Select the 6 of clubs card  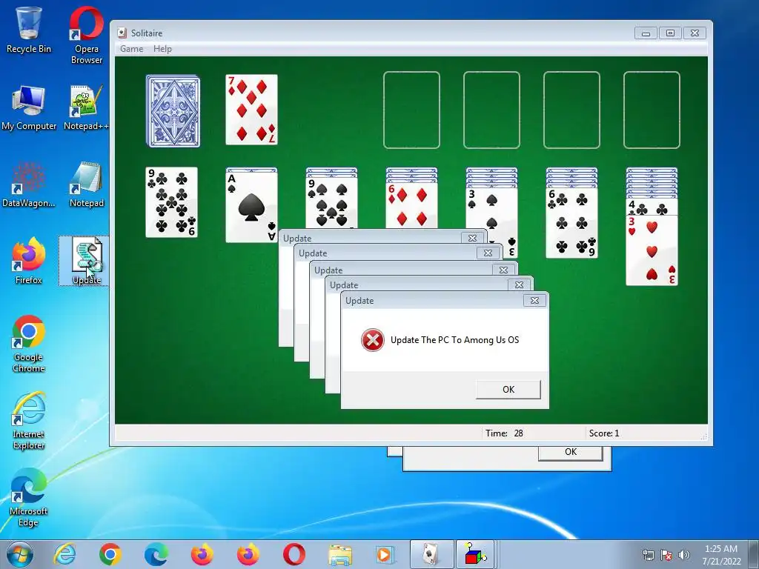pos(571,223)
